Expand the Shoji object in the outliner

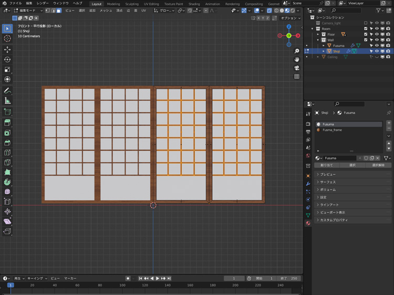coord(324,51)
